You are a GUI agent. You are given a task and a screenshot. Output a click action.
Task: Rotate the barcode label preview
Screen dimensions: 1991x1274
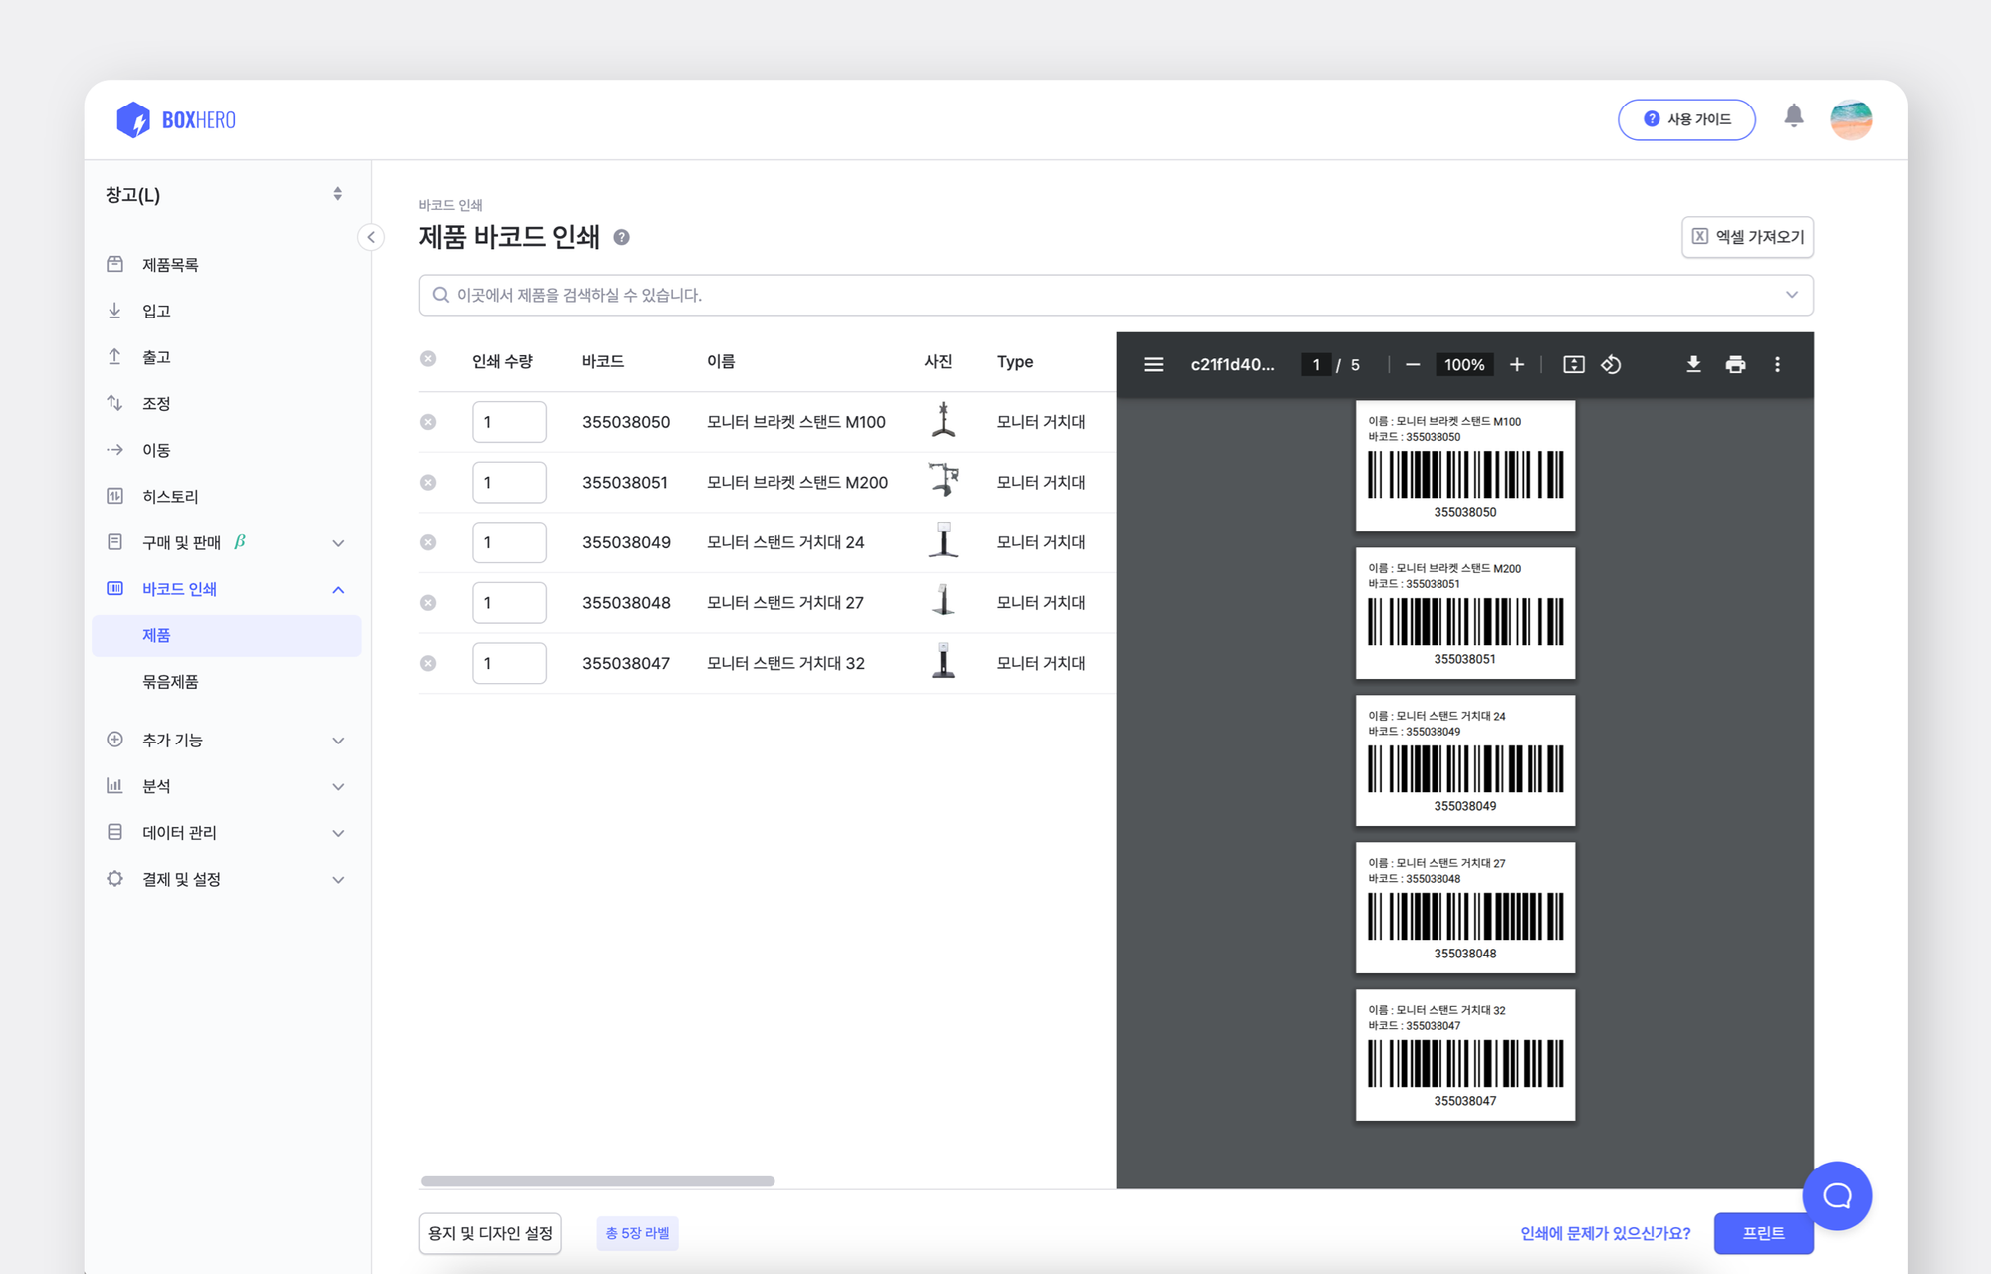pos(1613,364)
